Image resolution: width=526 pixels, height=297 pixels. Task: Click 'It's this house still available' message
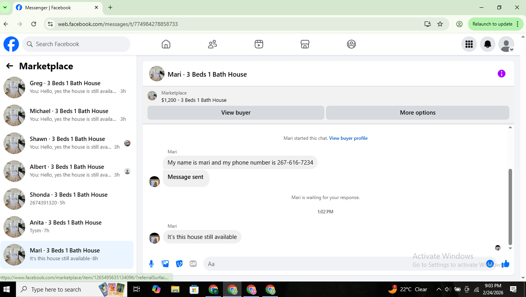tap(202, 237)
